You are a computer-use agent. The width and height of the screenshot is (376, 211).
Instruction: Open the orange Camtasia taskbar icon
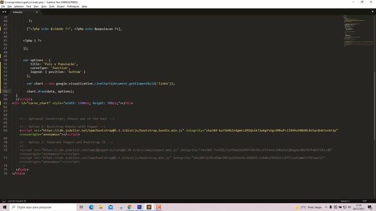[x=159, y=207]
